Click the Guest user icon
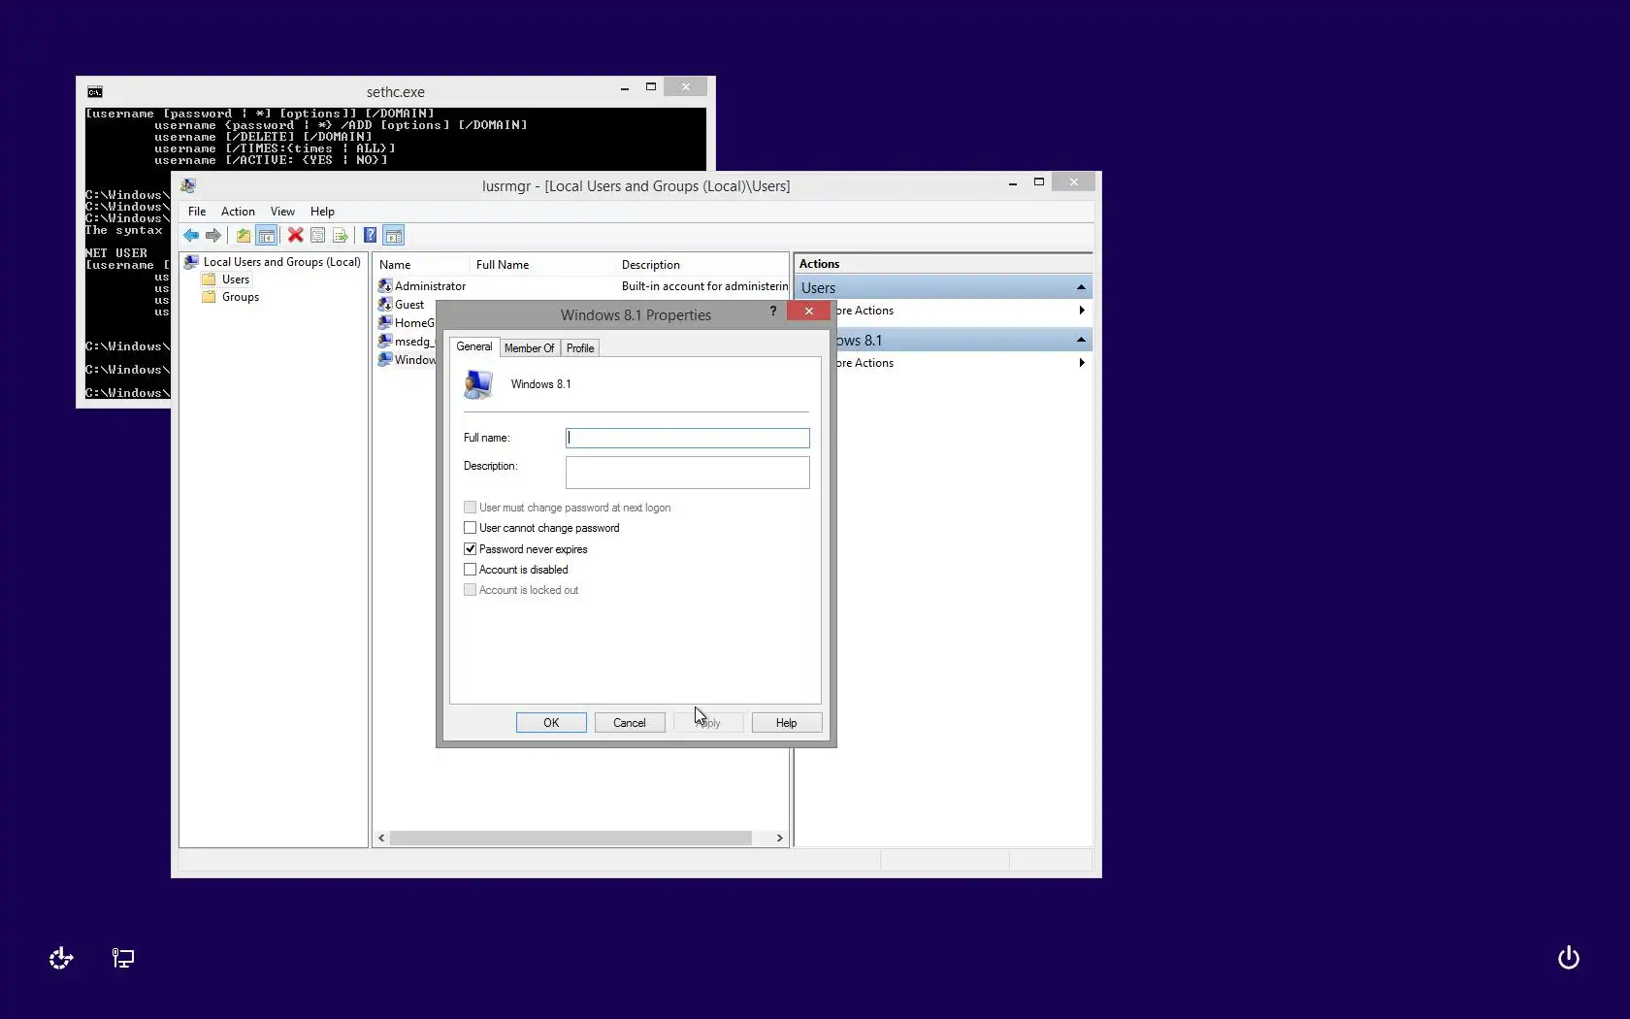This screenshot has height=1019, width=1630. [x=385, y=305]
